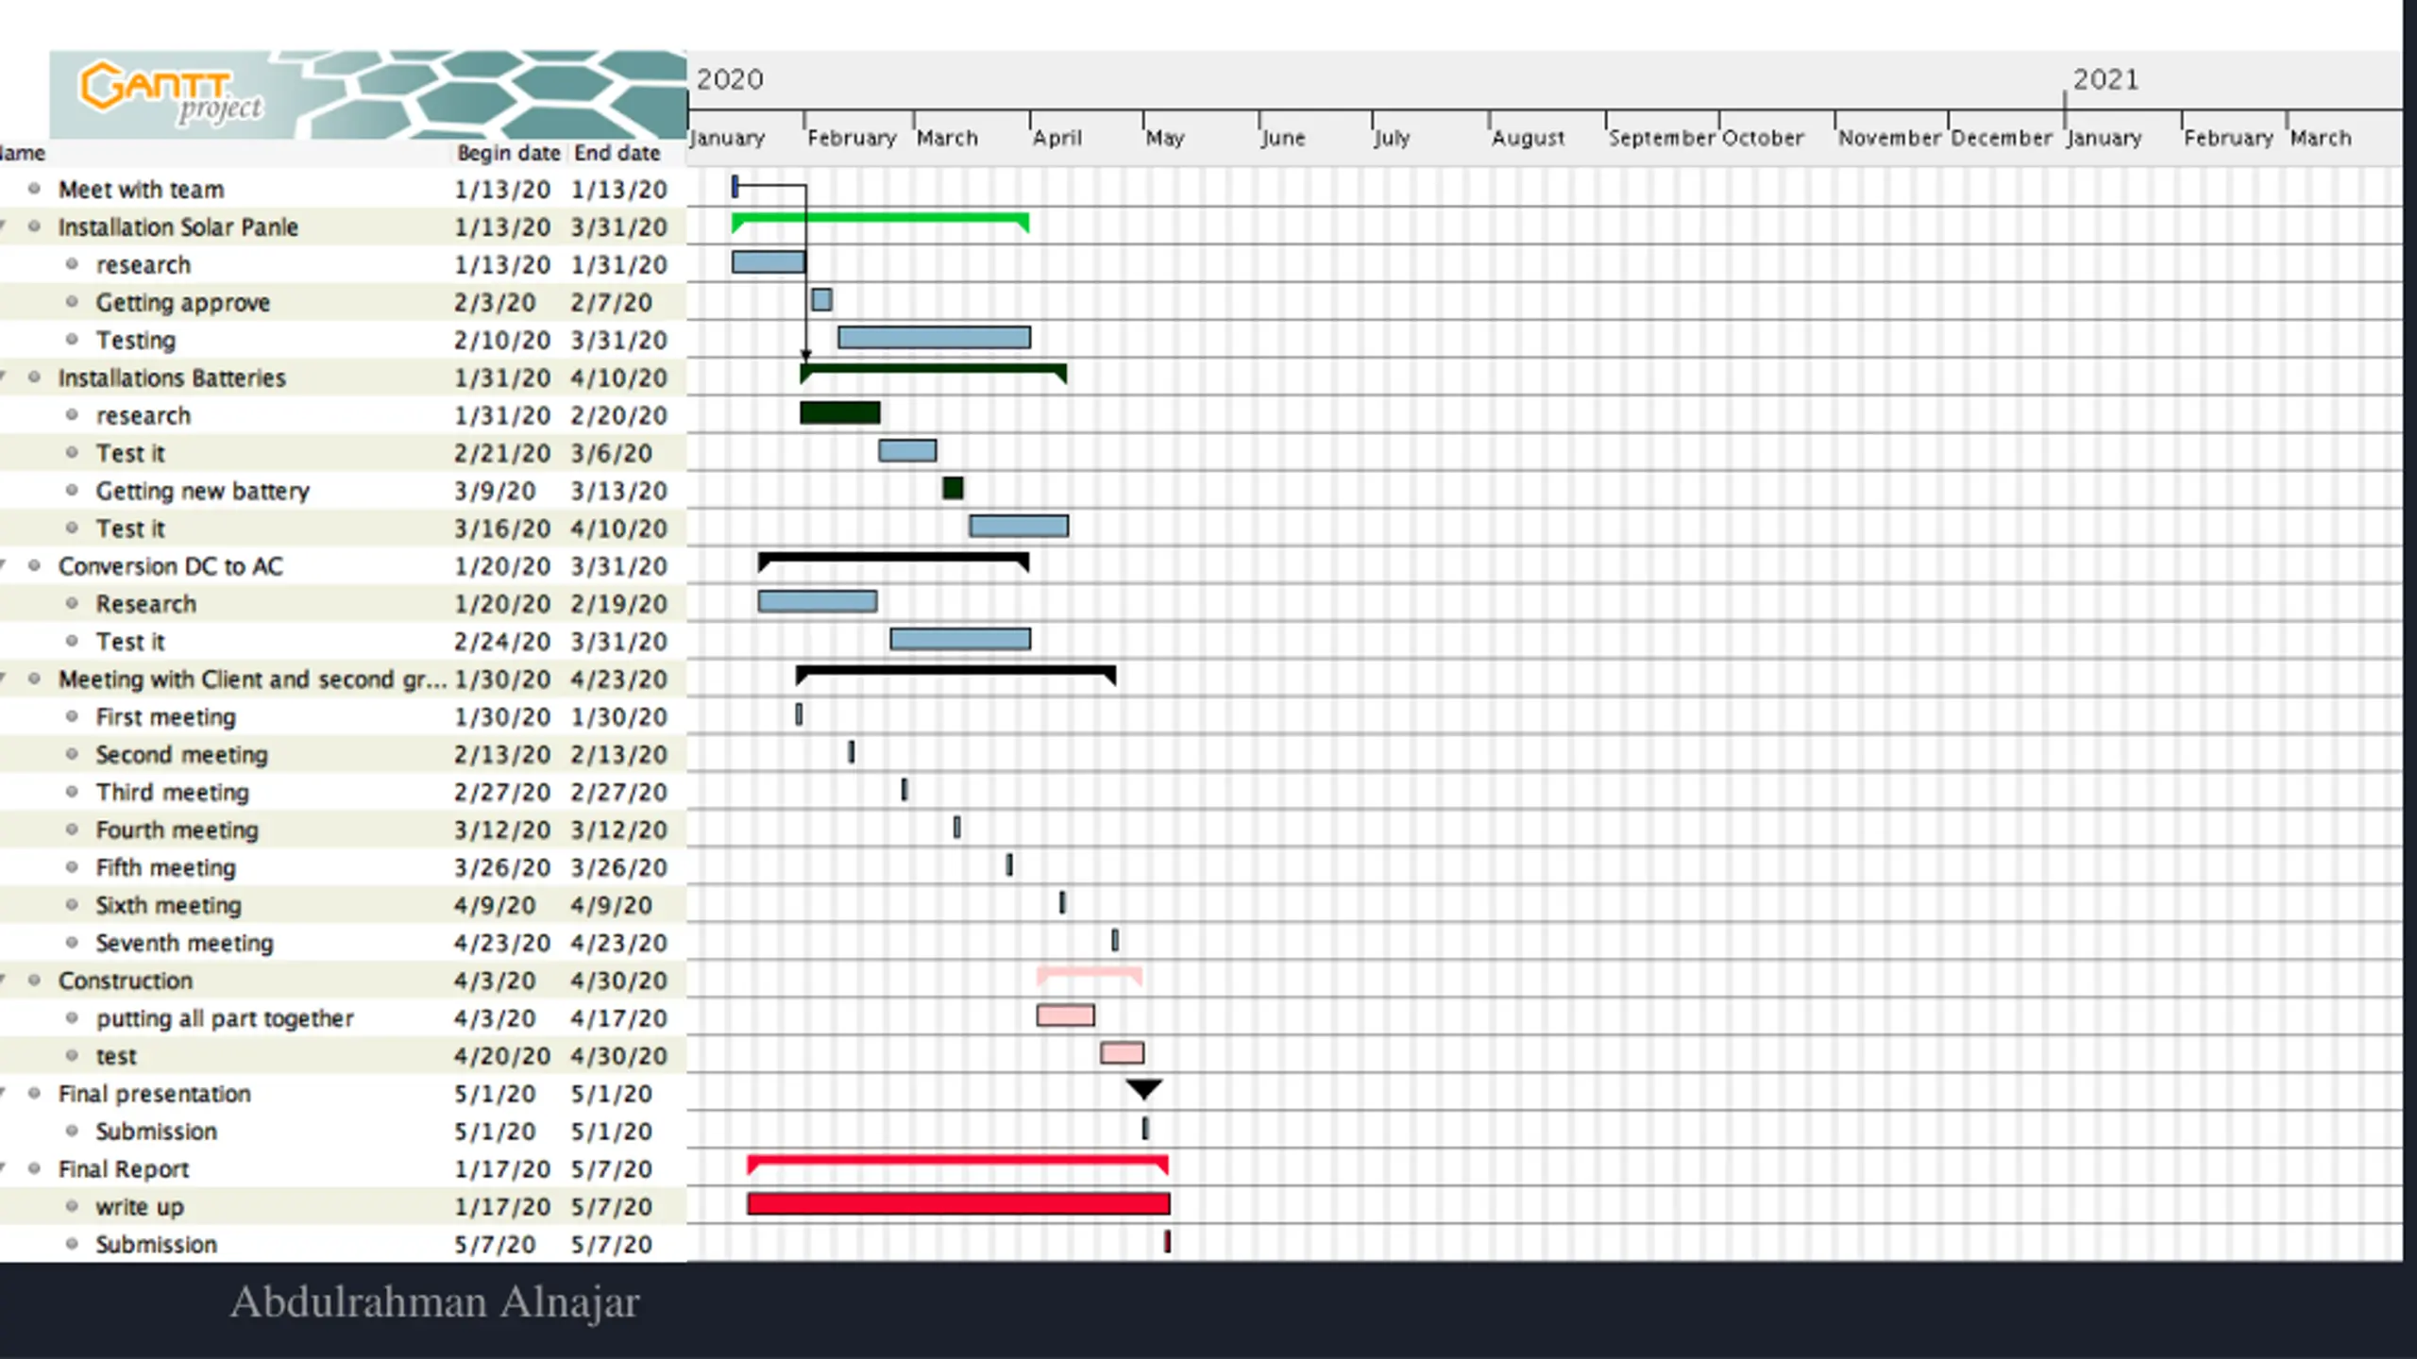
Task: Click the Fourth meeting begin date cell
Action: (501, 830)
